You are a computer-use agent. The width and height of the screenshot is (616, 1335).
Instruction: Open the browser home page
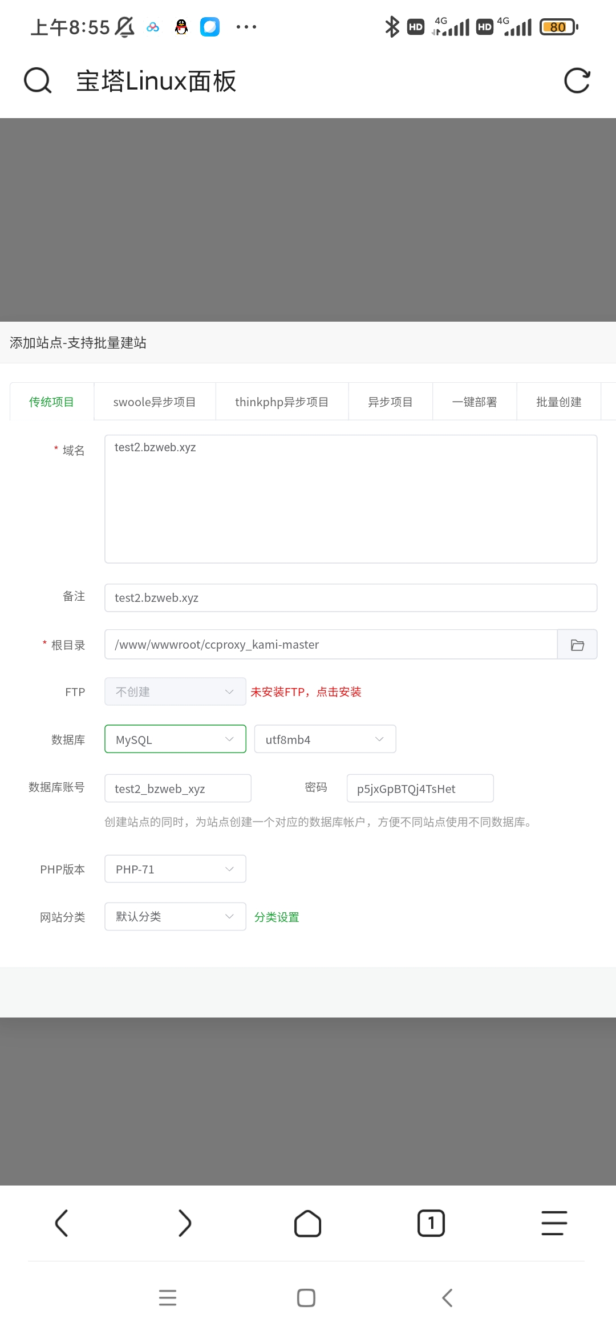click(308, 1223)
